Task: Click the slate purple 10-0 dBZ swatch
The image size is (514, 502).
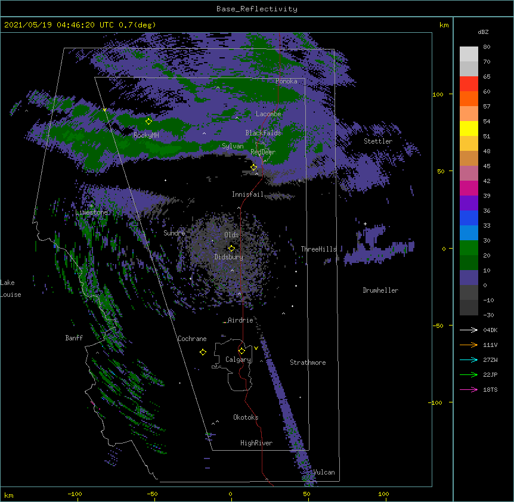Action: pos(469,278)
